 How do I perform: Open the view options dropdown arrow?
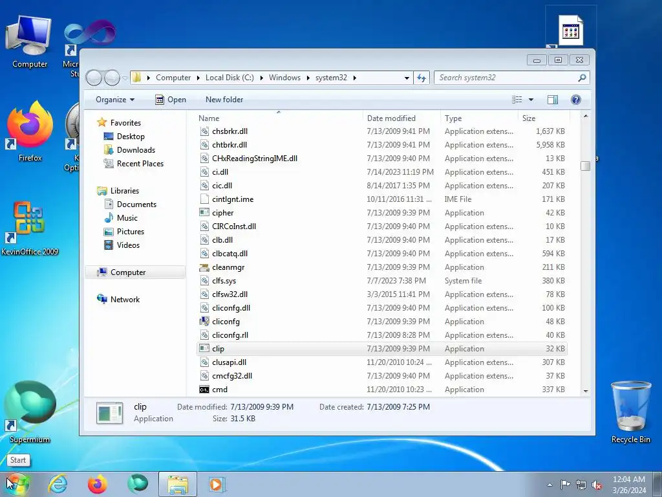click(x=531, y=100)
